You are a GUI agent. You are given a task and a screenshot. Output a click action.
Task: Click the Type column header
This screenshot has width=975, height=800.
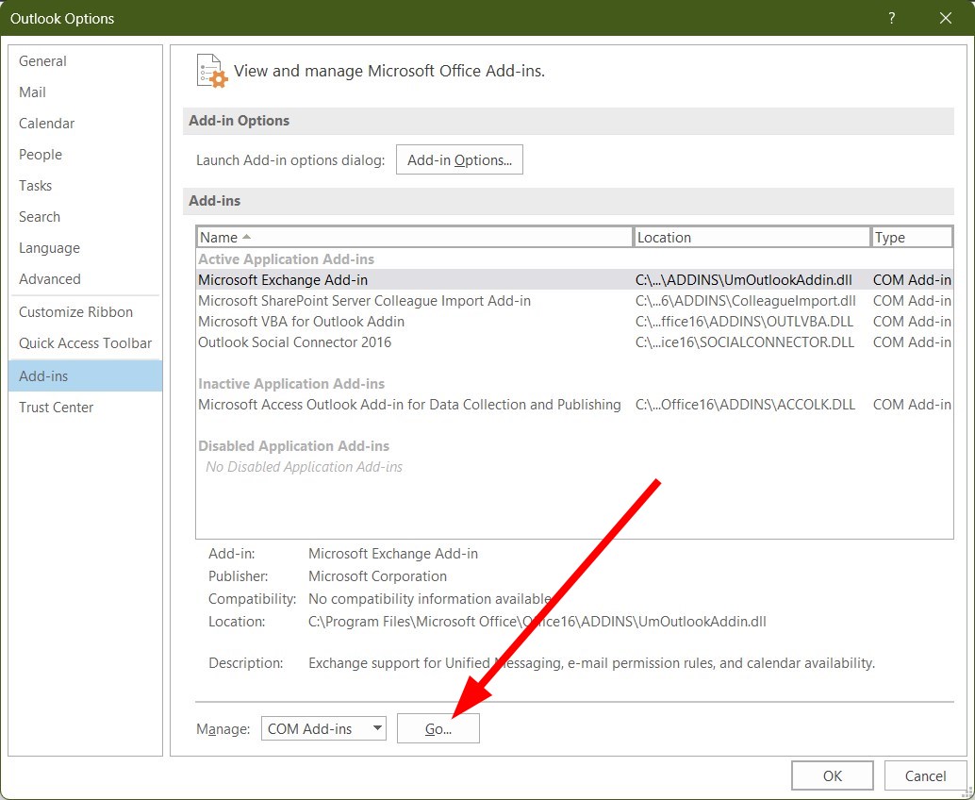912,237
